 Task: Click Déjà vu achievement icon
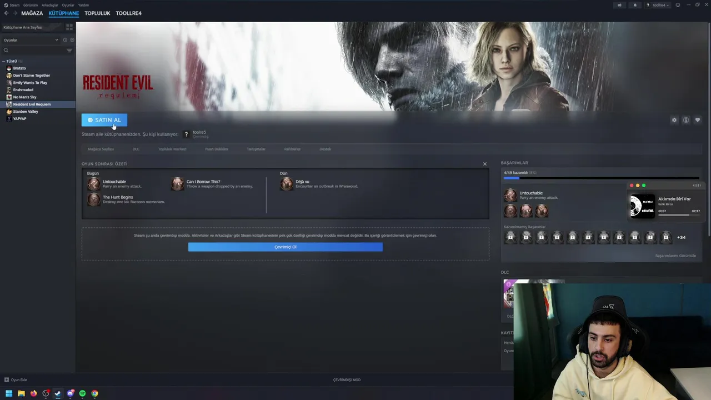[x=287, y=184]
